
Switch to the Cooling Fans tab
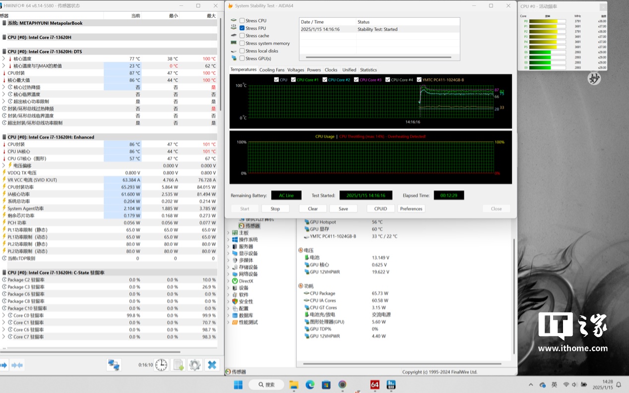pyautogui.click(x=272, y=70)
